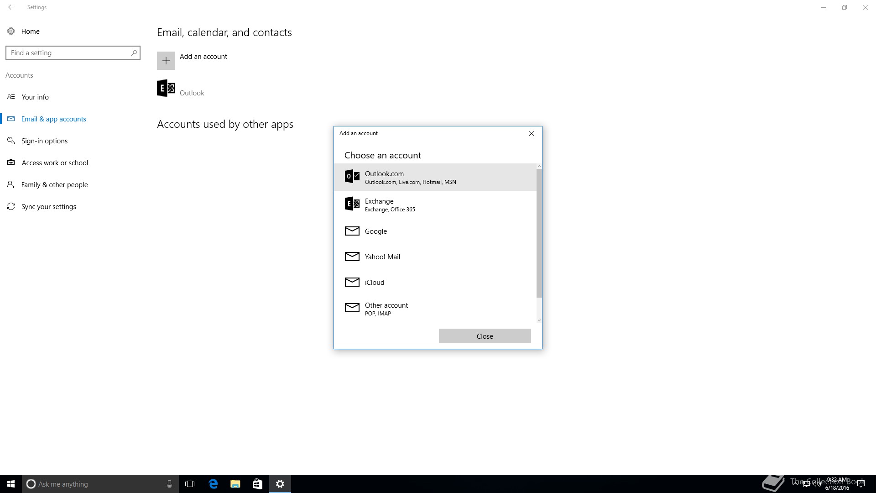This screenshot has height=493, width=876.
Task: Navigate to Family & other people
Action: [54, 185]
